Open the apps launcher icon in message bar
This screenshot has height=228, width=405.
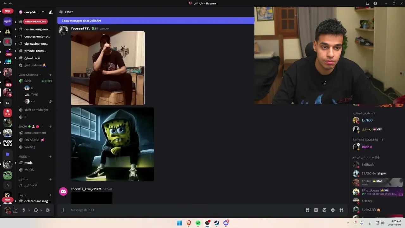(341, 210)
